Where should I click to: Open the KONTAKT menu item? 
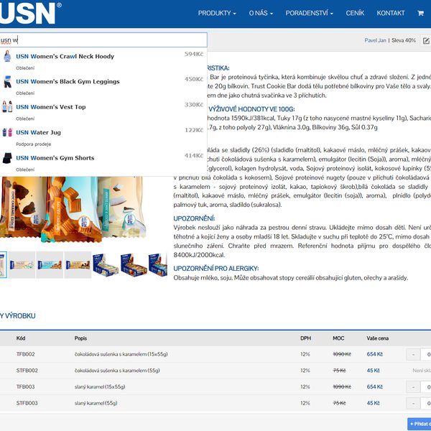pyautogui.click(x=391, y=13)
